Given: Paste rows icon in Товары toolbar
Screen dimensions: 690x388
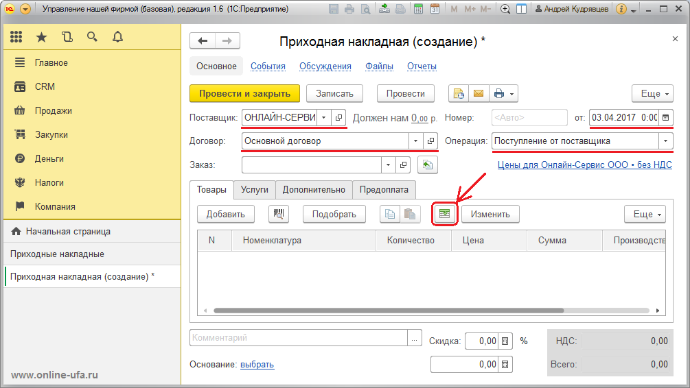Looking at the screenshot, I should tap(410, 214).
